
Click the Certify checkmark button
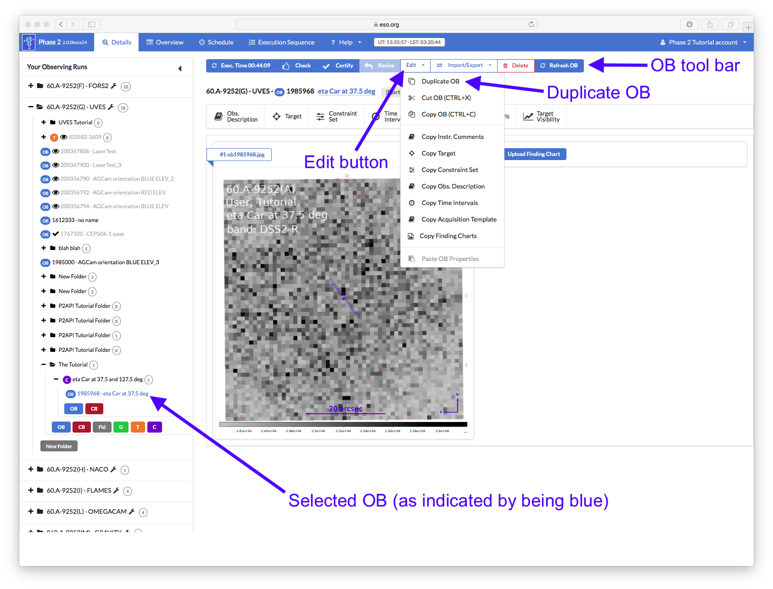click(x=338, y=66)
